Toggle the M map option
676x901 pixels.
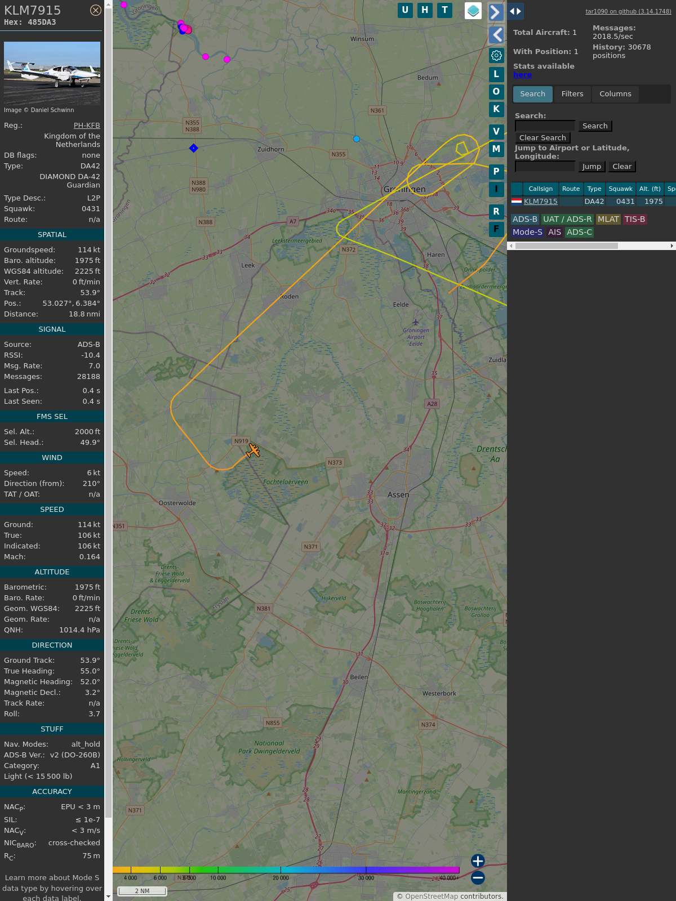click(x=496, y=149)
